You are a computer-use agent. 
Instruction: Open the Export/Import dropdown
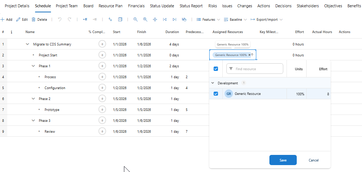click(x=266, y=20)
